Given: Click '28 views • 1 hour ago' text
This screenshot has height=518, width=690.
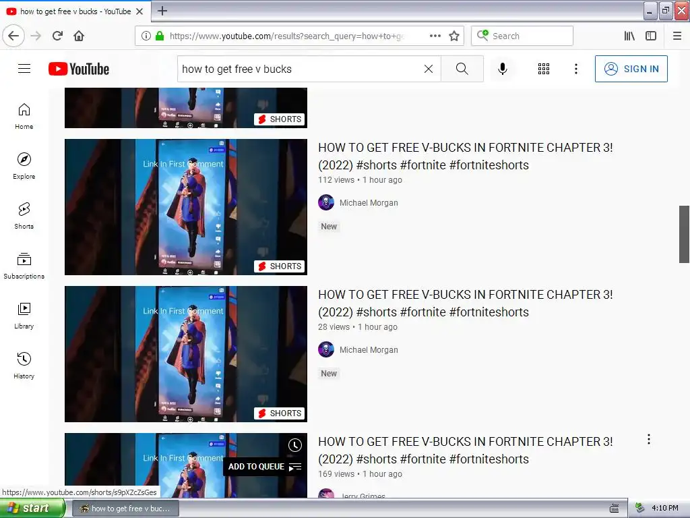Looking at the screenshot, I should click(x=358, y=327).
